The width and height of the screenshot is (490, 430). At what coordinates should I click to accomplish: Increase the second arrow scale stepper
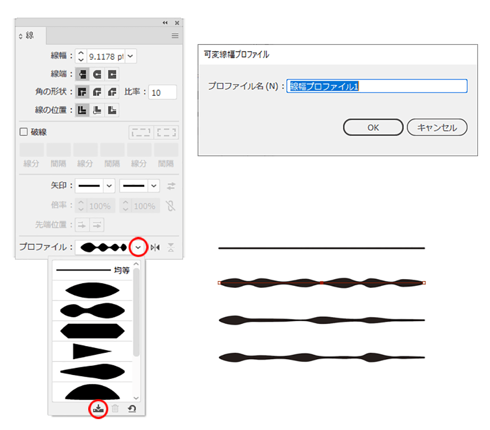126,202
